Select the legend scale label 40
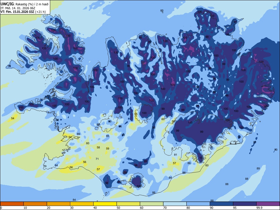This screenshot has width=280, height=210. [95, 208]
